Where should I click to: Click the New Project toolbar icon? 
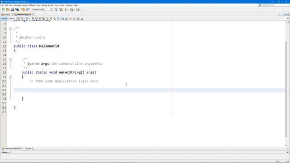click(8, 10)
